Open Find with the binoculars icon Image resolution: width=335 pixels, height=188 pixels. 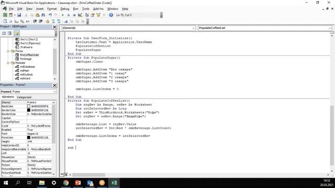43,15
